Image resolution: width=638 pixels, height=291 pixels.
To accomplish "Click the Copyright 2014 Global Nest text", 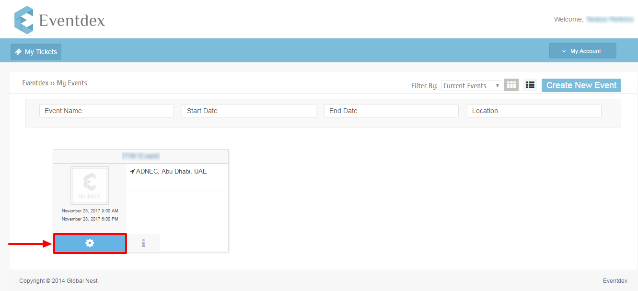I will tap(59, 281).
